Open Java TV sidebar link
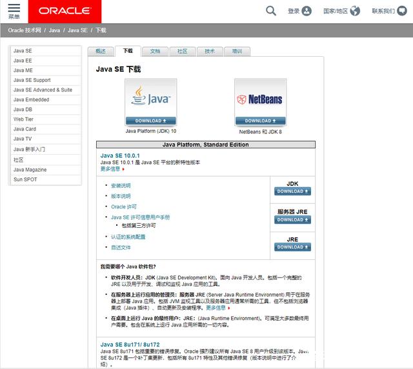 click(x=45, y=139)
